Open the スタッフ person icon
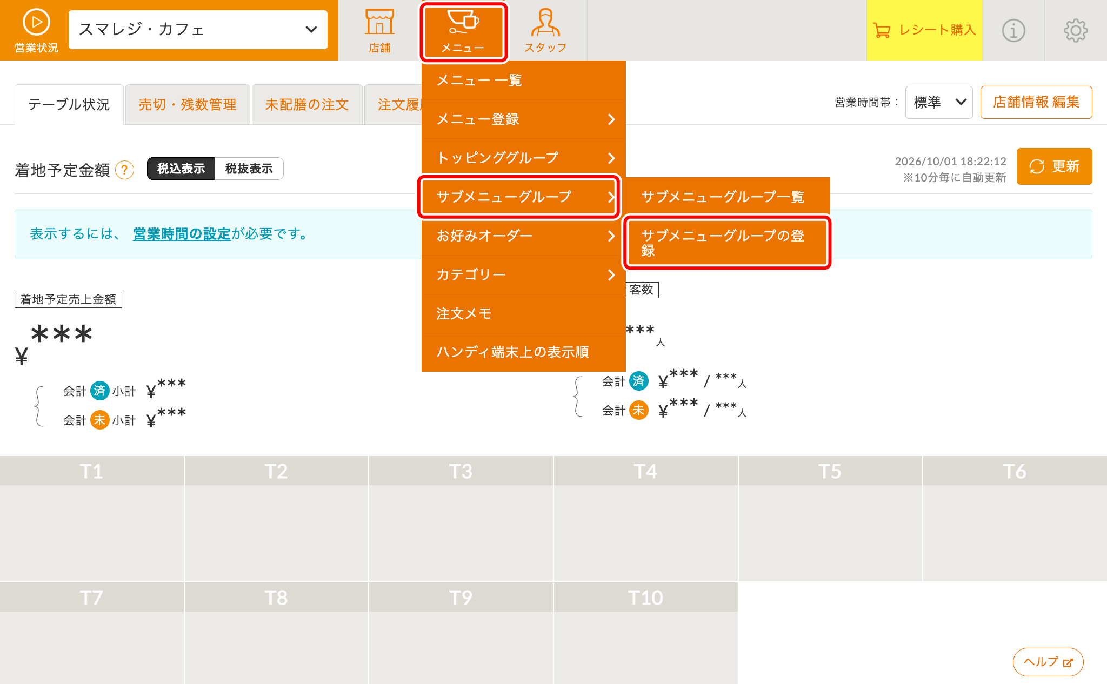The image size is (1107, 684). tap(545, 22)
